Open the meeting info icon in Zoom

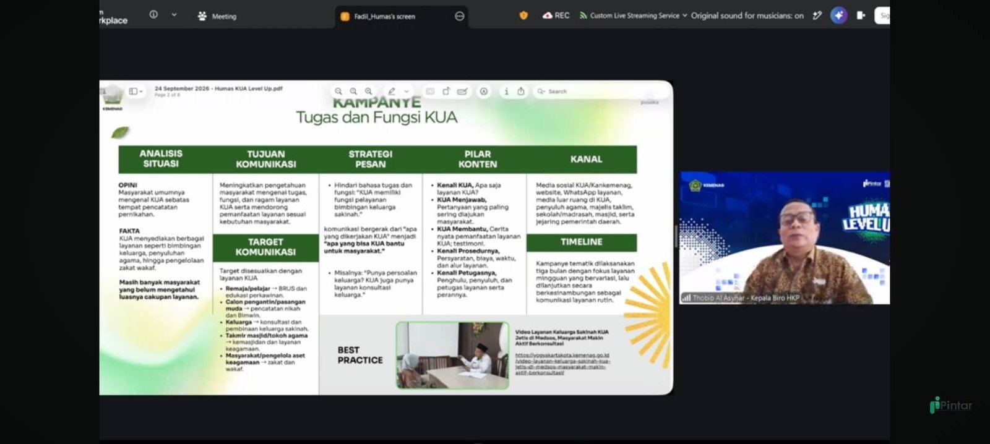tap(153, 15)
